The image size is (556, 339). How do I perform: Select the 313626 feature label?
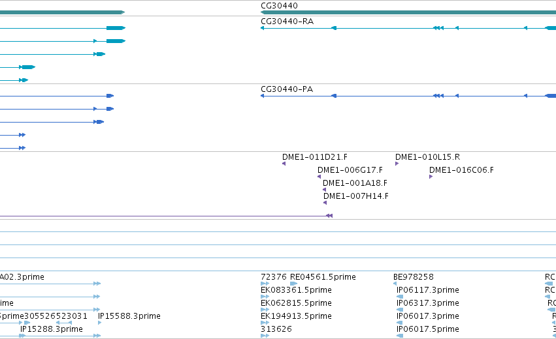point(276,329)
